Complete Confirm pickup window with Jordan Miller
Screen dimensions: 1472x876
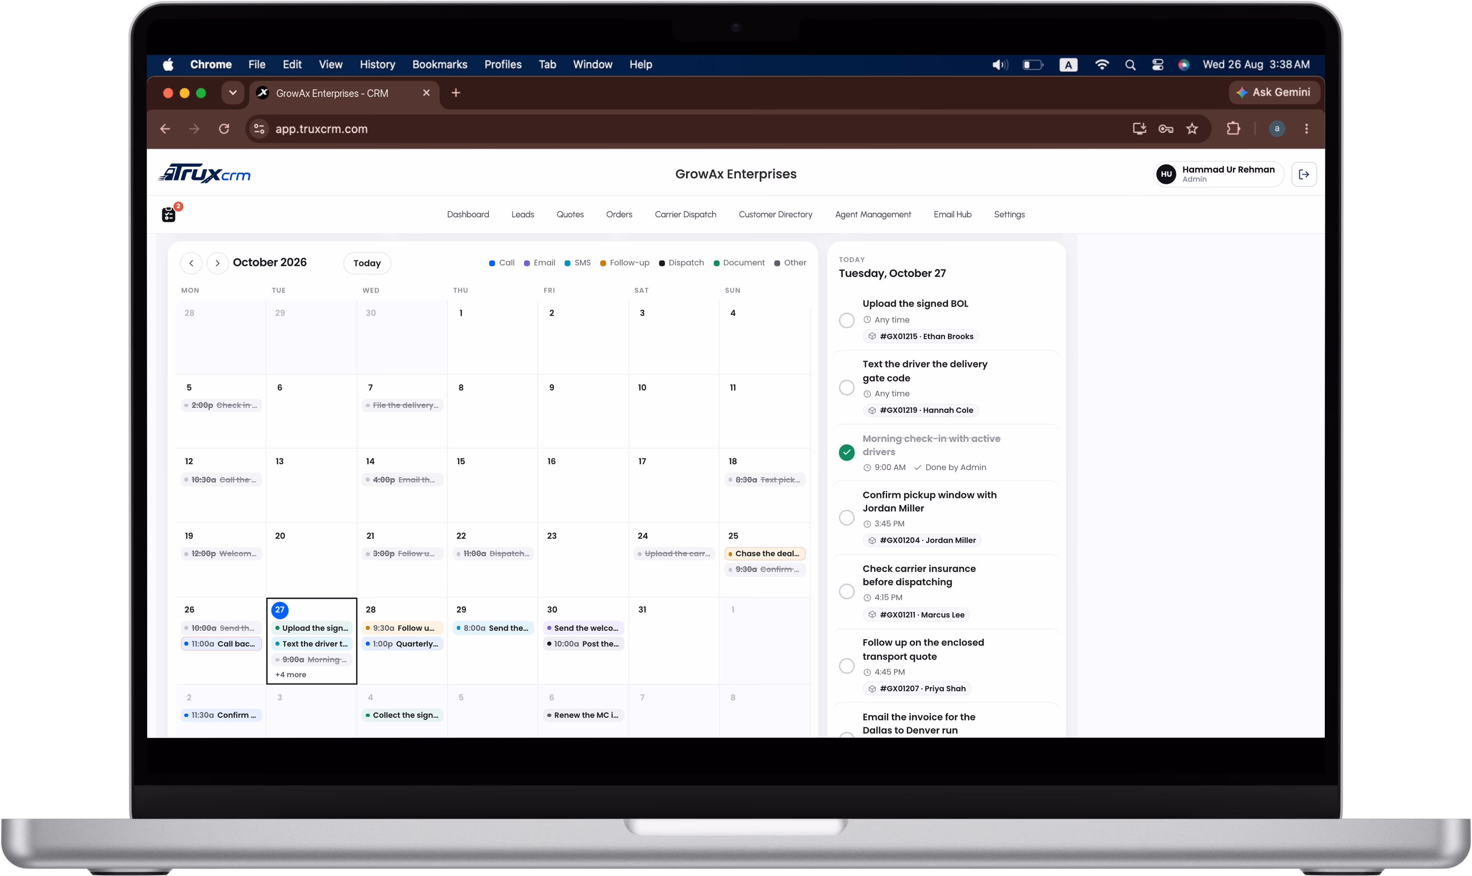click(846, 517)
